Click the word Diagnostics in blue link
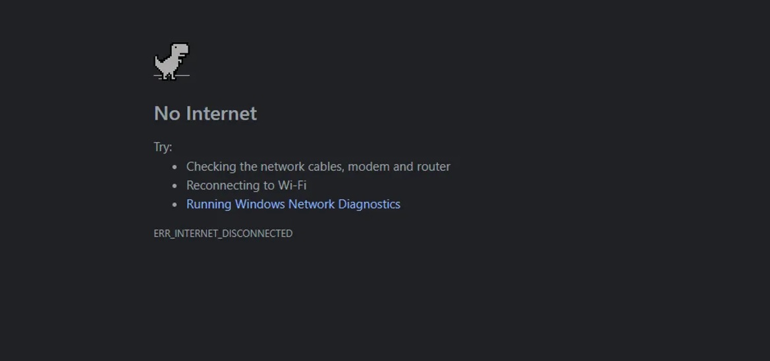This screenshot has height=361, width=770. point(370,204)
